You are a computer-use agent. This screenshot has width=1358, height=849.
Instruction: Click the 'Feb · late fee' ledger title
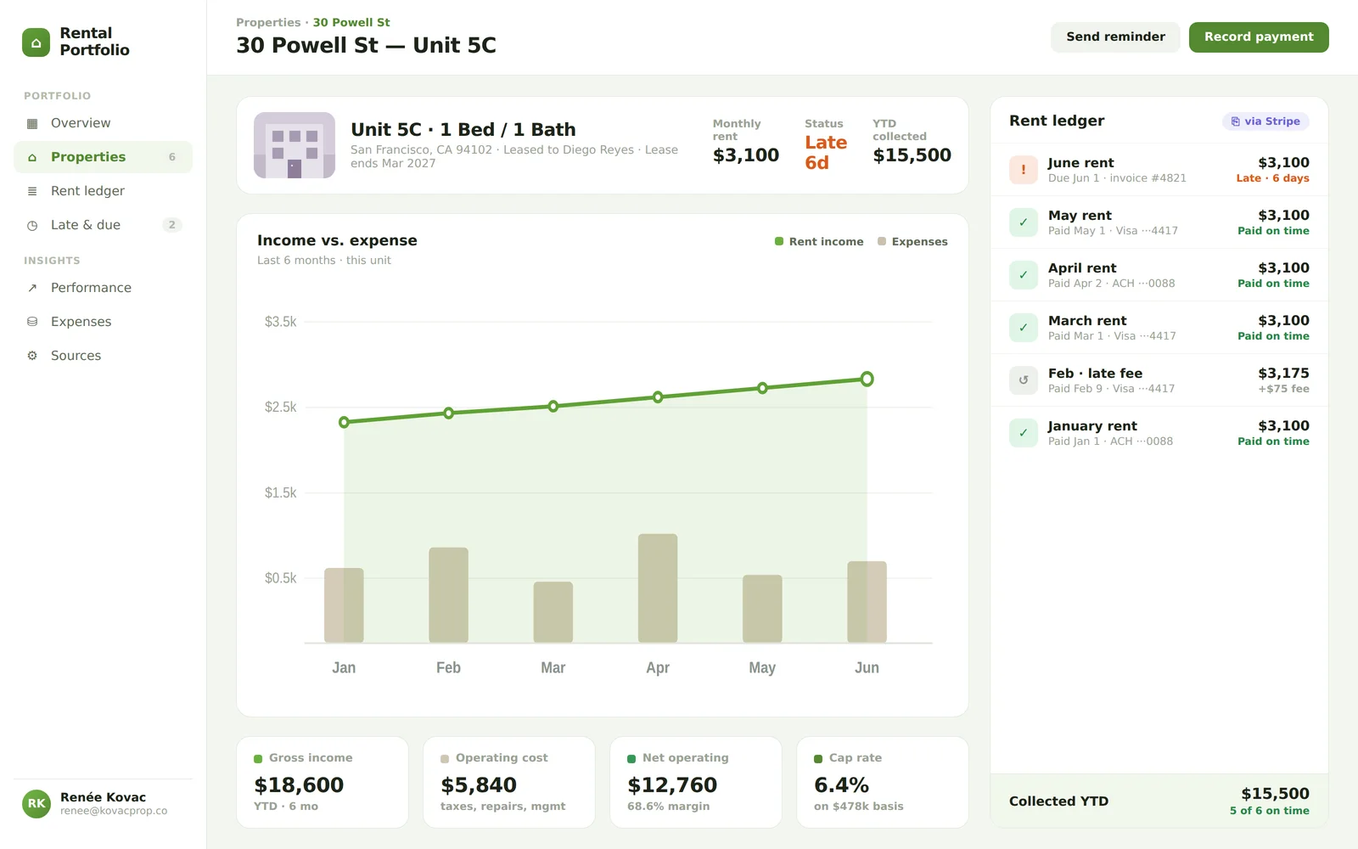(x=1095, y=374)
